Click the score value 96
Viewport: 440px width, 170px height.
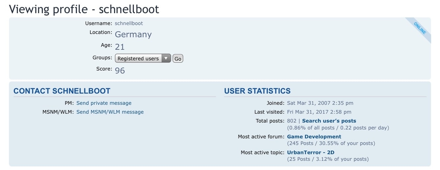pos(120,71)
